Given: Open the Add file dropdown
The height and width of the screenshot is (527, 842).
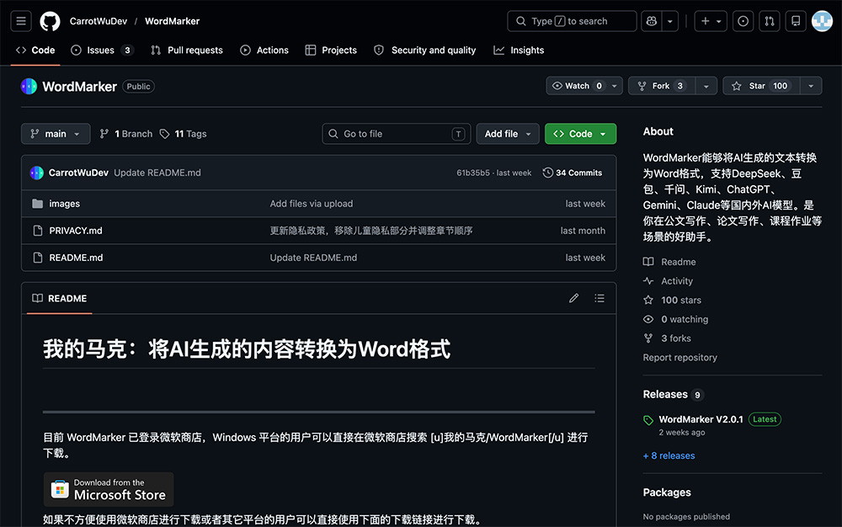Looking at the screenshot, I should (508, 134).
